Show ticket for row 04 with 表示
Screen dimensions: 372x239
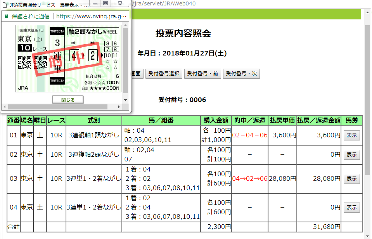pyautogui.click(x=351, y=208)
